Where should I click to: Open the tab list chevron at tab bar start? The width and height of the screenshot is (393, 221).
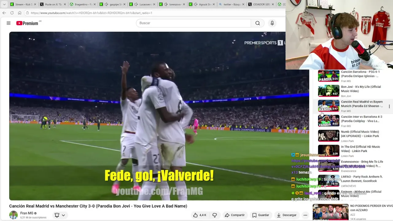[4, 4]
